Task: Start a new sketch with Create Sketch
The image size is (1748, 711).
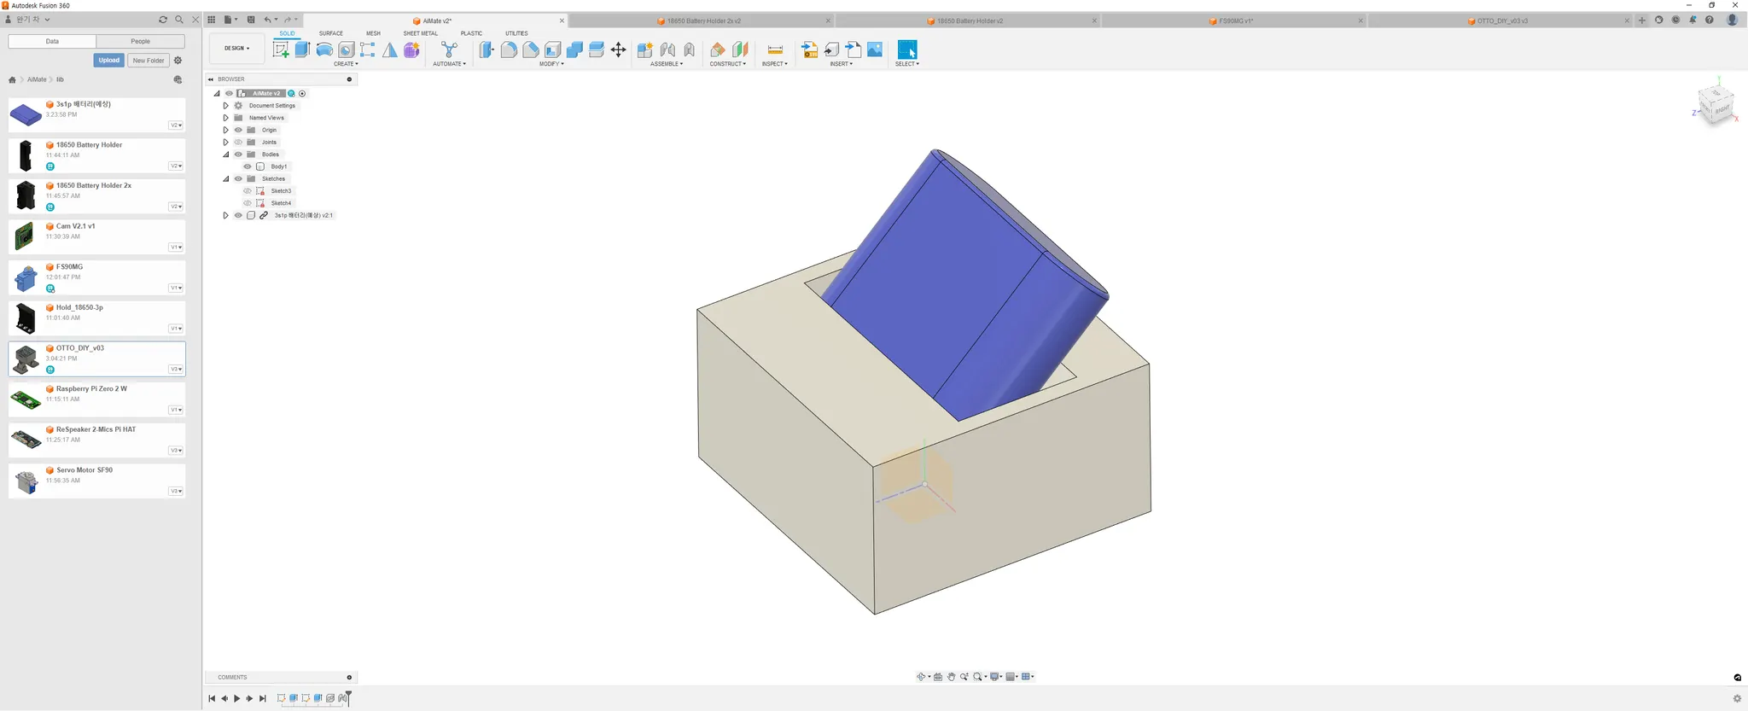Action: [x=281, y=50]
